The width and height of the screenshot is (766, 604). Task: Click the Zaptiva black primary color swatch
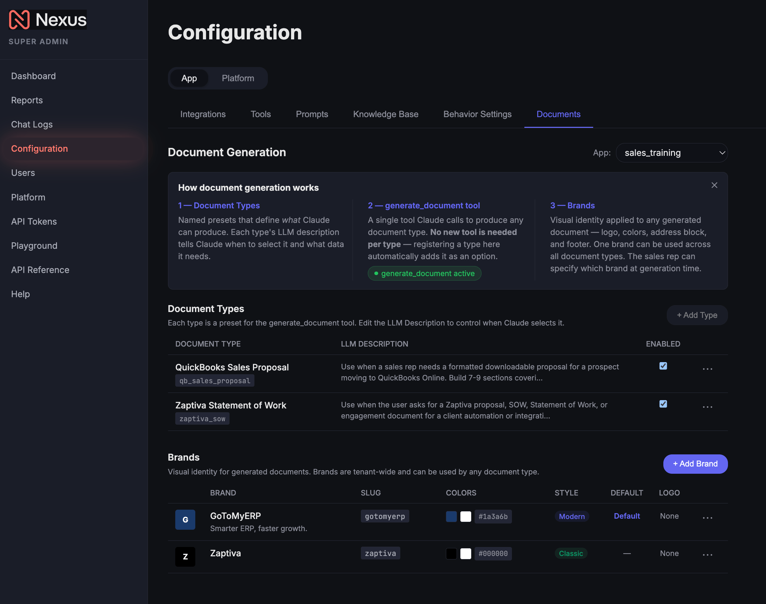pyautogui.click(x=451, y=554)
